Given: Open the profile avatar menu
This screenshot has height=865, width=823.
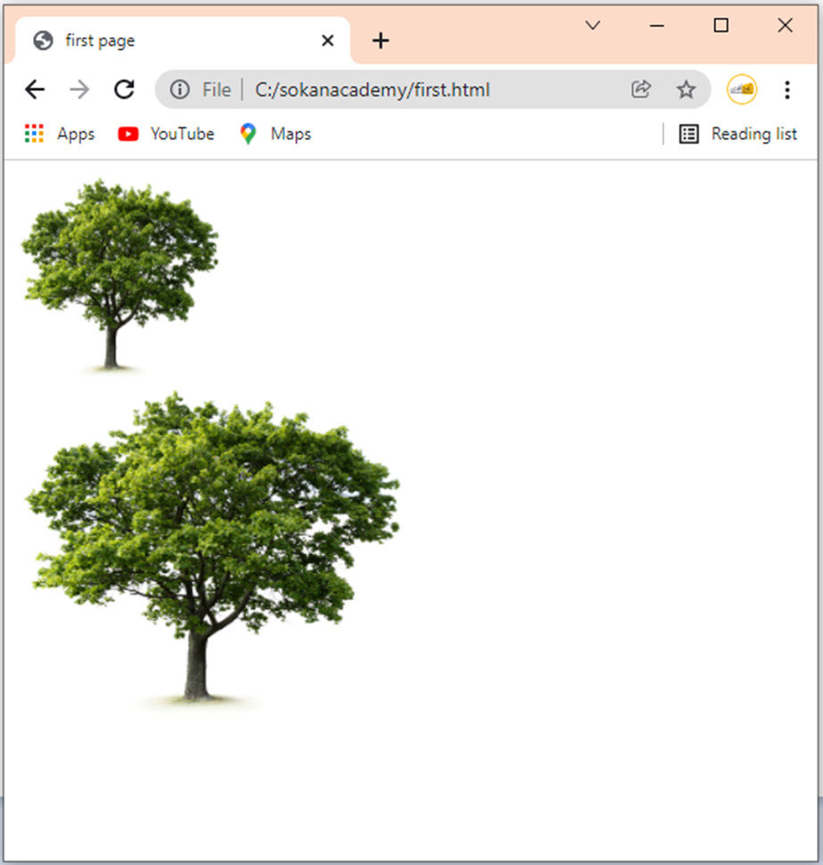Looking at the screenshot, I should (742, 89).
